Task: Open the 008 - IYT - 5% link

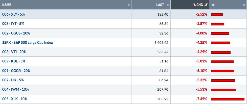Action: pyautogui.click(x=13, y=24)
